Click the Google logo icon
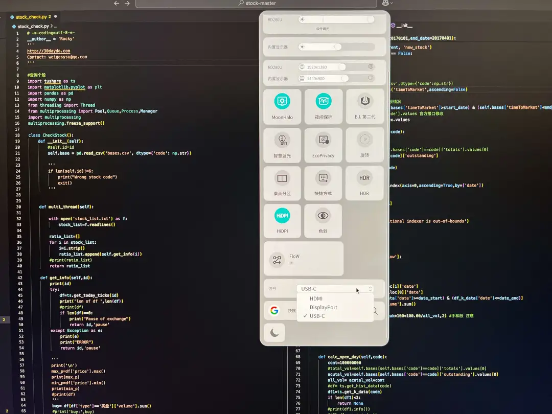Viewport: 552px width, 414px height. click(x=274, y=310)
